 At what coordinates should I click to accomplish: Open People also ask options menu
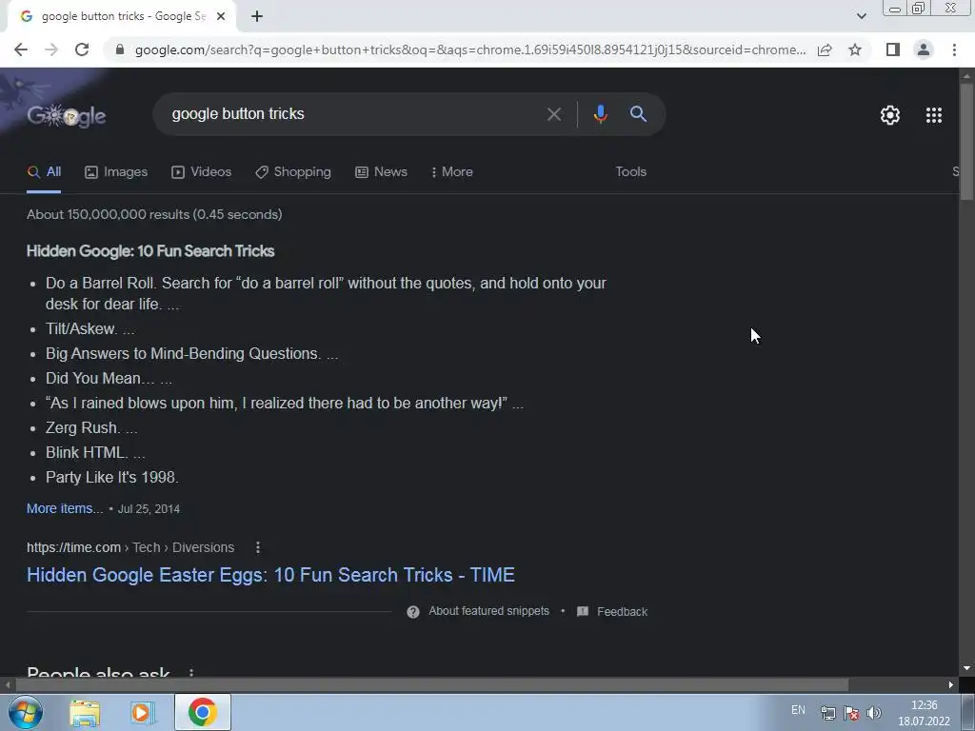point(190,673)
